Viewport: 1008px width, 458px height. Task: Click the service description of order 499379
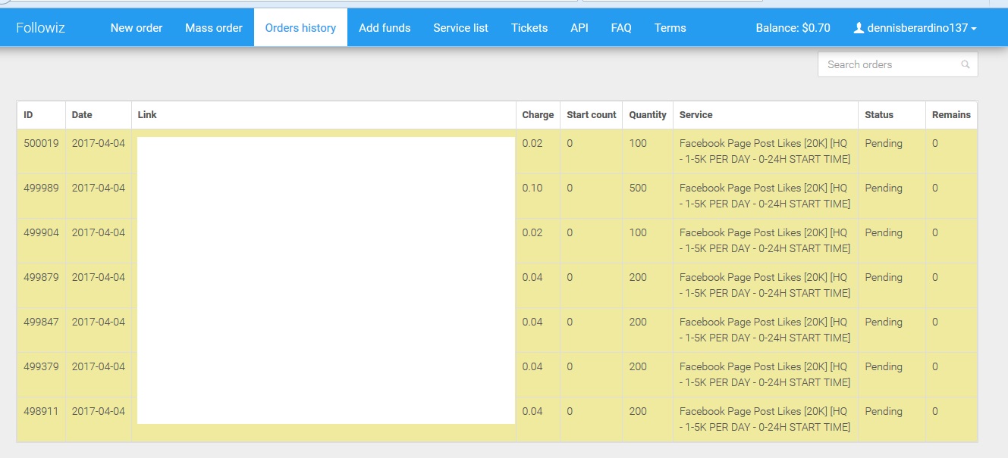[x=765, y=374]
